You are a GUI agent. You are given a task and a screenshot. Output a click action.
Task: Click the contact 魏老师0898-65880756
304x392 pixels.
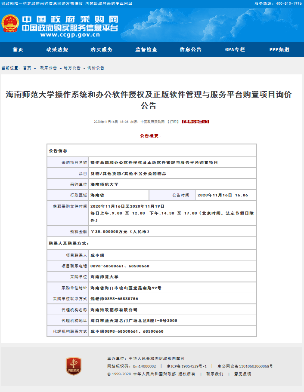tap(114, 299)
